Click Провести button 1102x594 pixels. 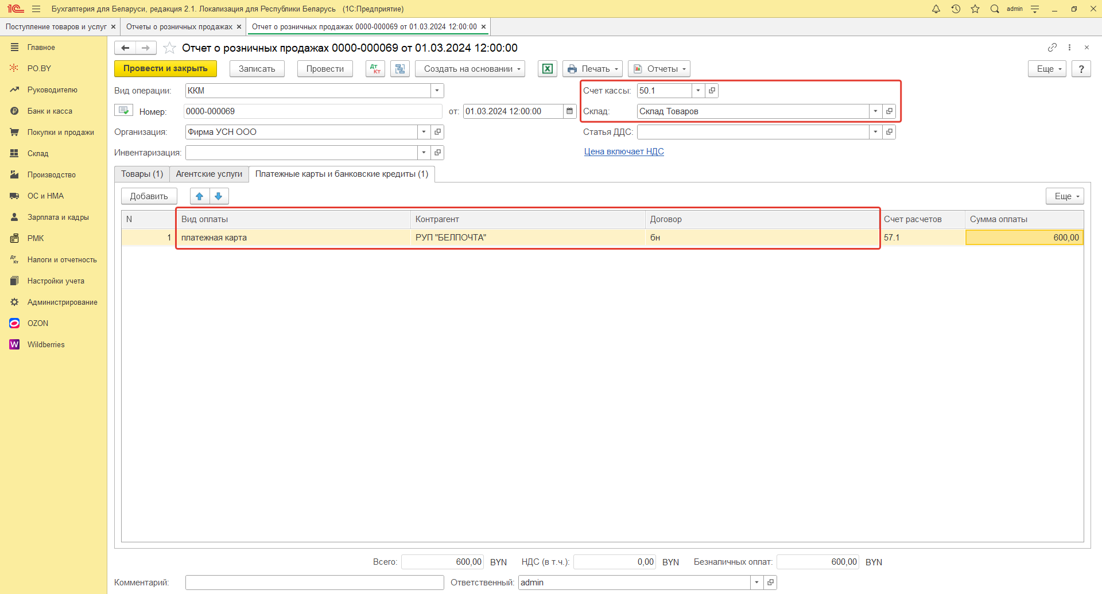point(325,69)
